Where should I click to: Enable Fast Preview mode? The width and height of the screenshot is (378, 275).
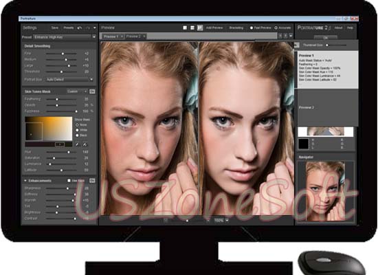tap(252, 28)
